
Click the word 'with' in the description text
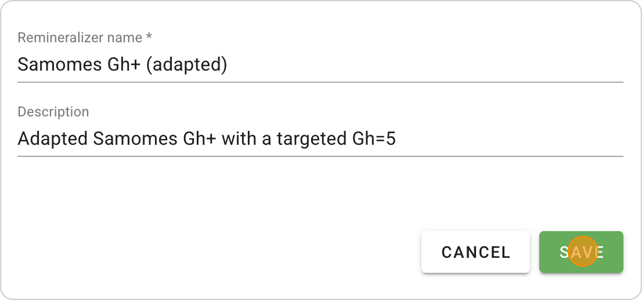[239, 138]
